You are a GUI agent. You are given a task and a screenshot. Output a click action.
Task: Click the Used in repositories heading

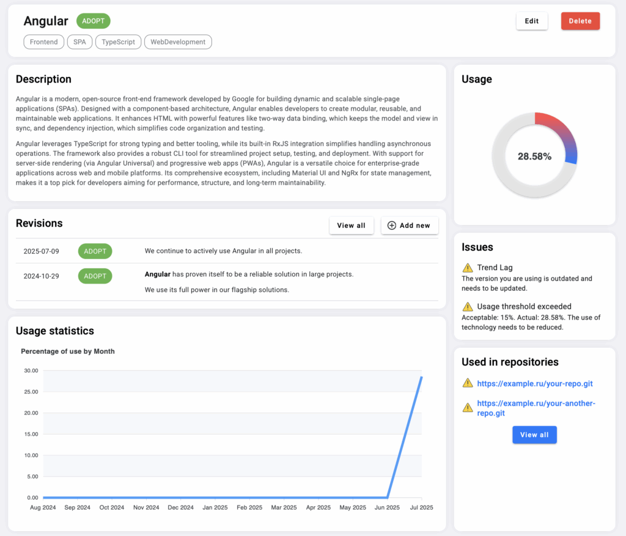point(510,362)
